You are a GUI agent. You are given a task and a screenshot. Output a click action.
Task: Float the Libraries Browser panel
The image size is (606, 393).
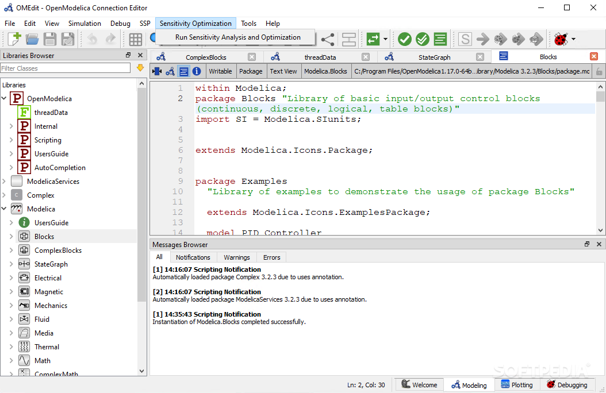[x=128, y=55]
